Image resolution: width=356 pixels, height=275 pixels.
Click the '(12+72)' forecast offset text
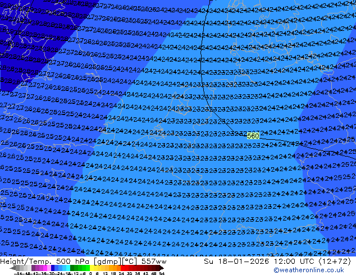tap(335, 262)
